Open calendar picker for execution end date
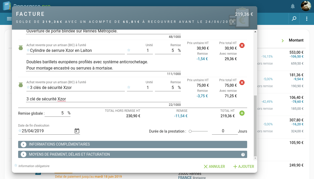 pos(77,131)
